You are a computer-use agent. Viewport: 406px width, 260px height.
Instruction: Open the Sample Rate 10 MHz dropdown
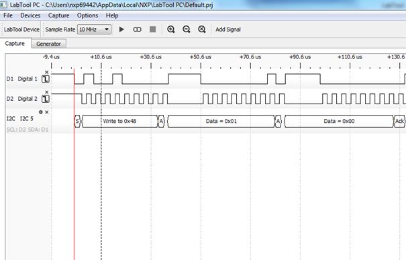(x=94, y=30)
